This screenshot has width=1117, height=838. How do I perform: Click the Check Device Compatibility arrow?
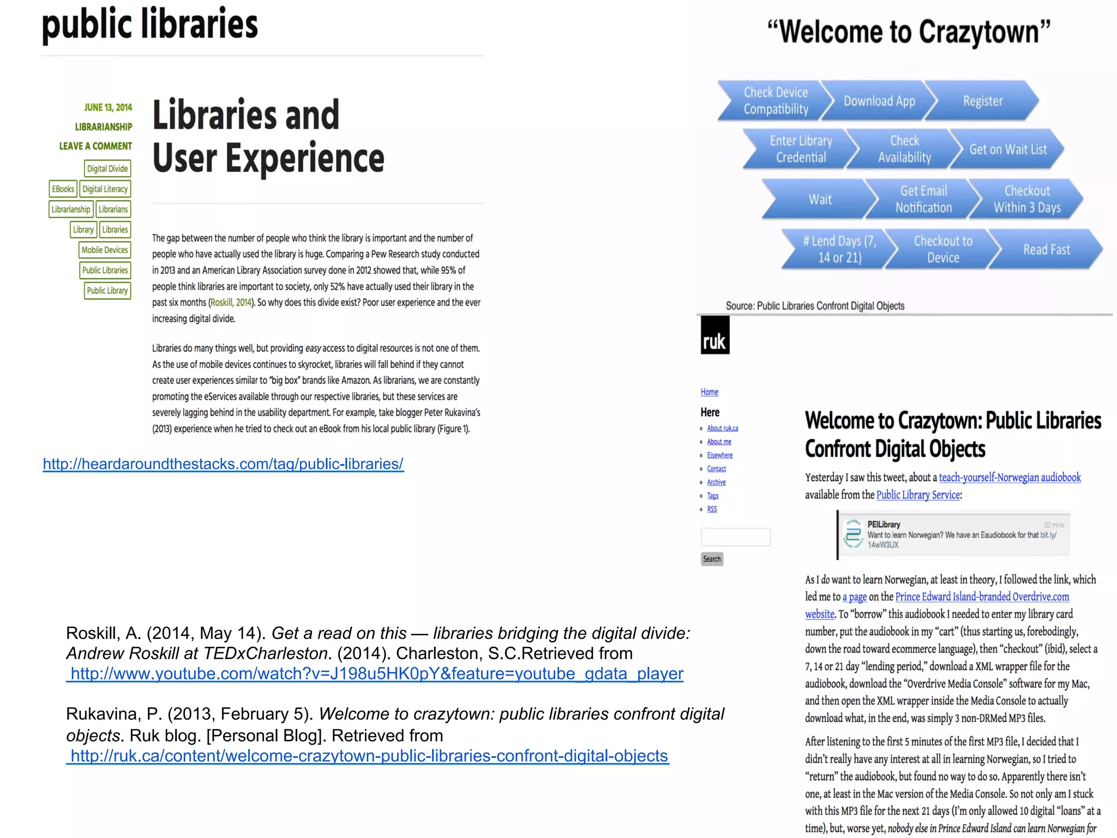[x=776, y=101]
